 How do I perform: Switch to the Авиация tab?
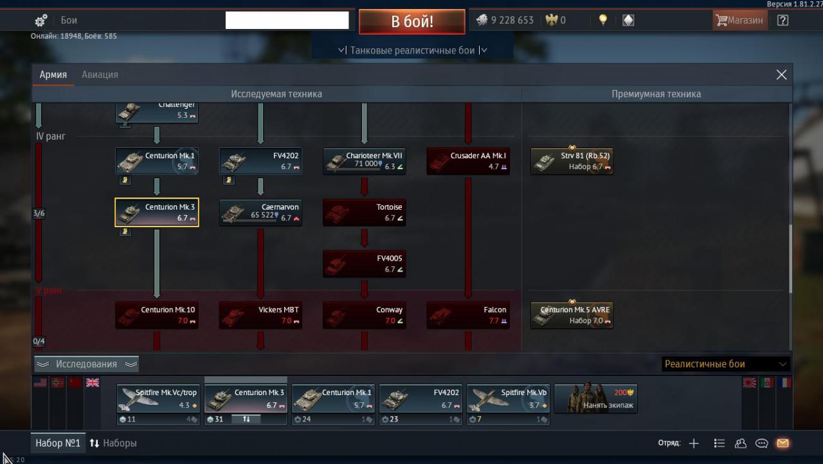click(100, 75)
